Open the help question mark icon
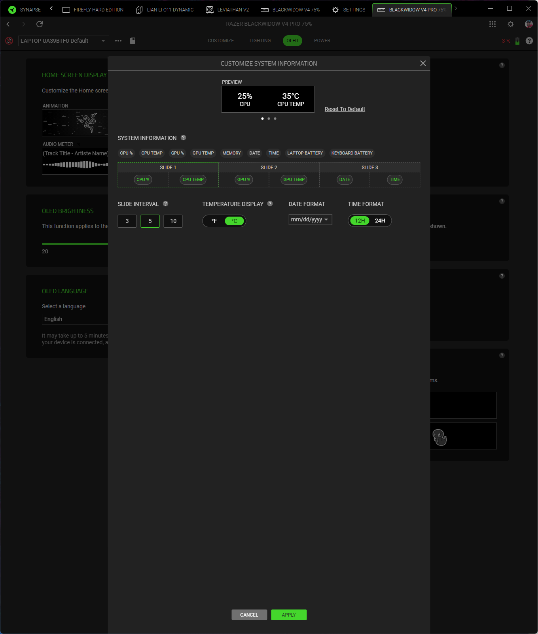Screen dimensions: 538x634 tap(529, 41)
